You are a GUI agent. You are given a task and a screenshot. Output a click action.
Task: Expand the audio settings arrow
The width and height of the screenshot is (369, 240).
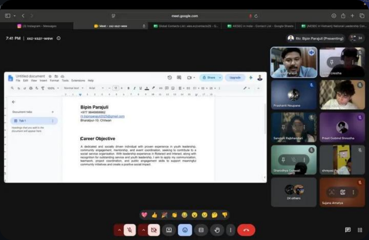[119, 230]
